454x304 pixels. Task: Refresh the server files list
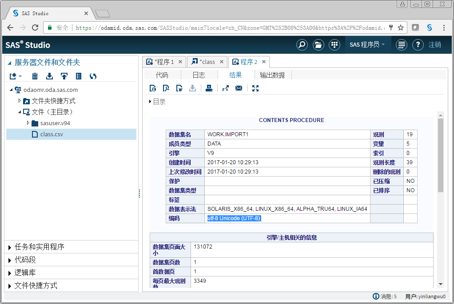(x=92, y=76)
